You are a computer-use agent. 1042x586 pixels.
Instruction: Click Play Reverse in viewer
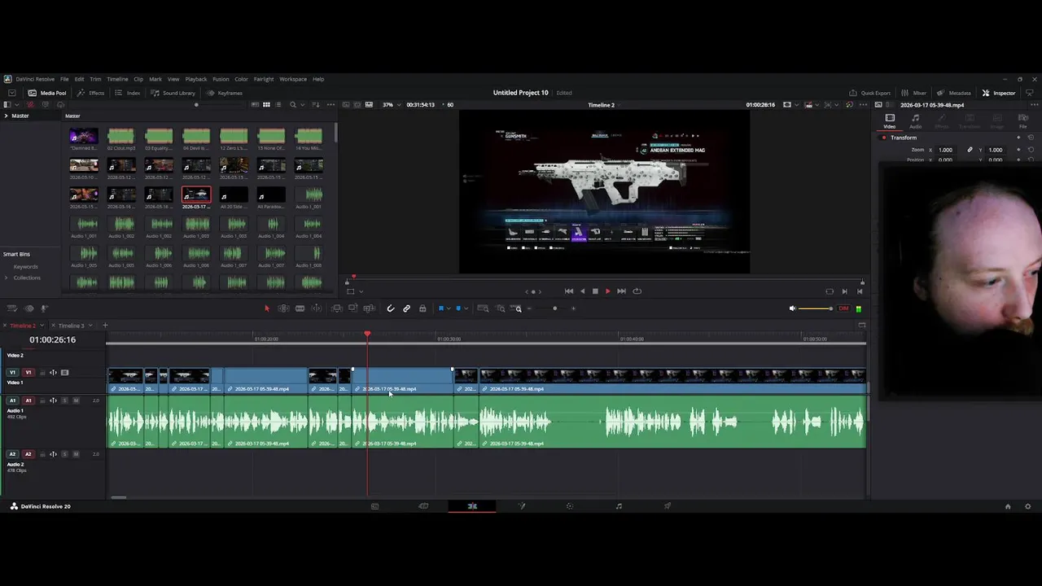[x=582, y=291]
